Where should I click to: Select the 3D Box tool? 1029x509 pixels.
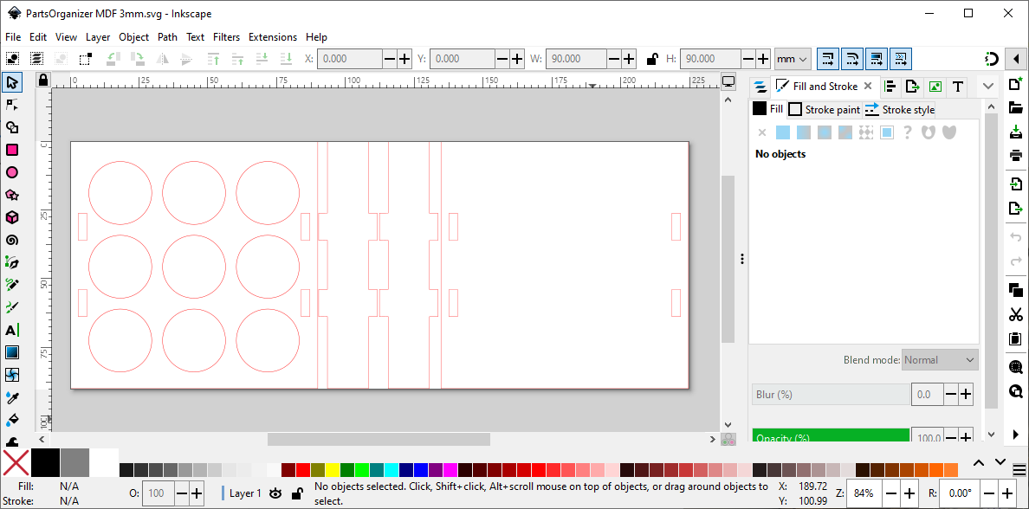12,217
